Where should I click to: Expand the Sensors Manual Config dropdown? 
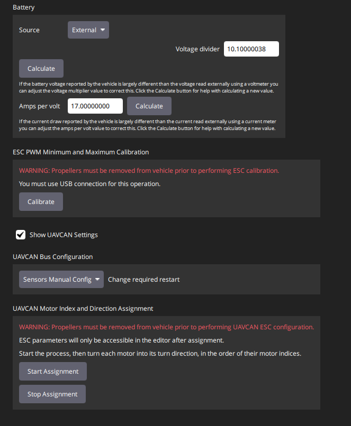(x=62, y=280)
